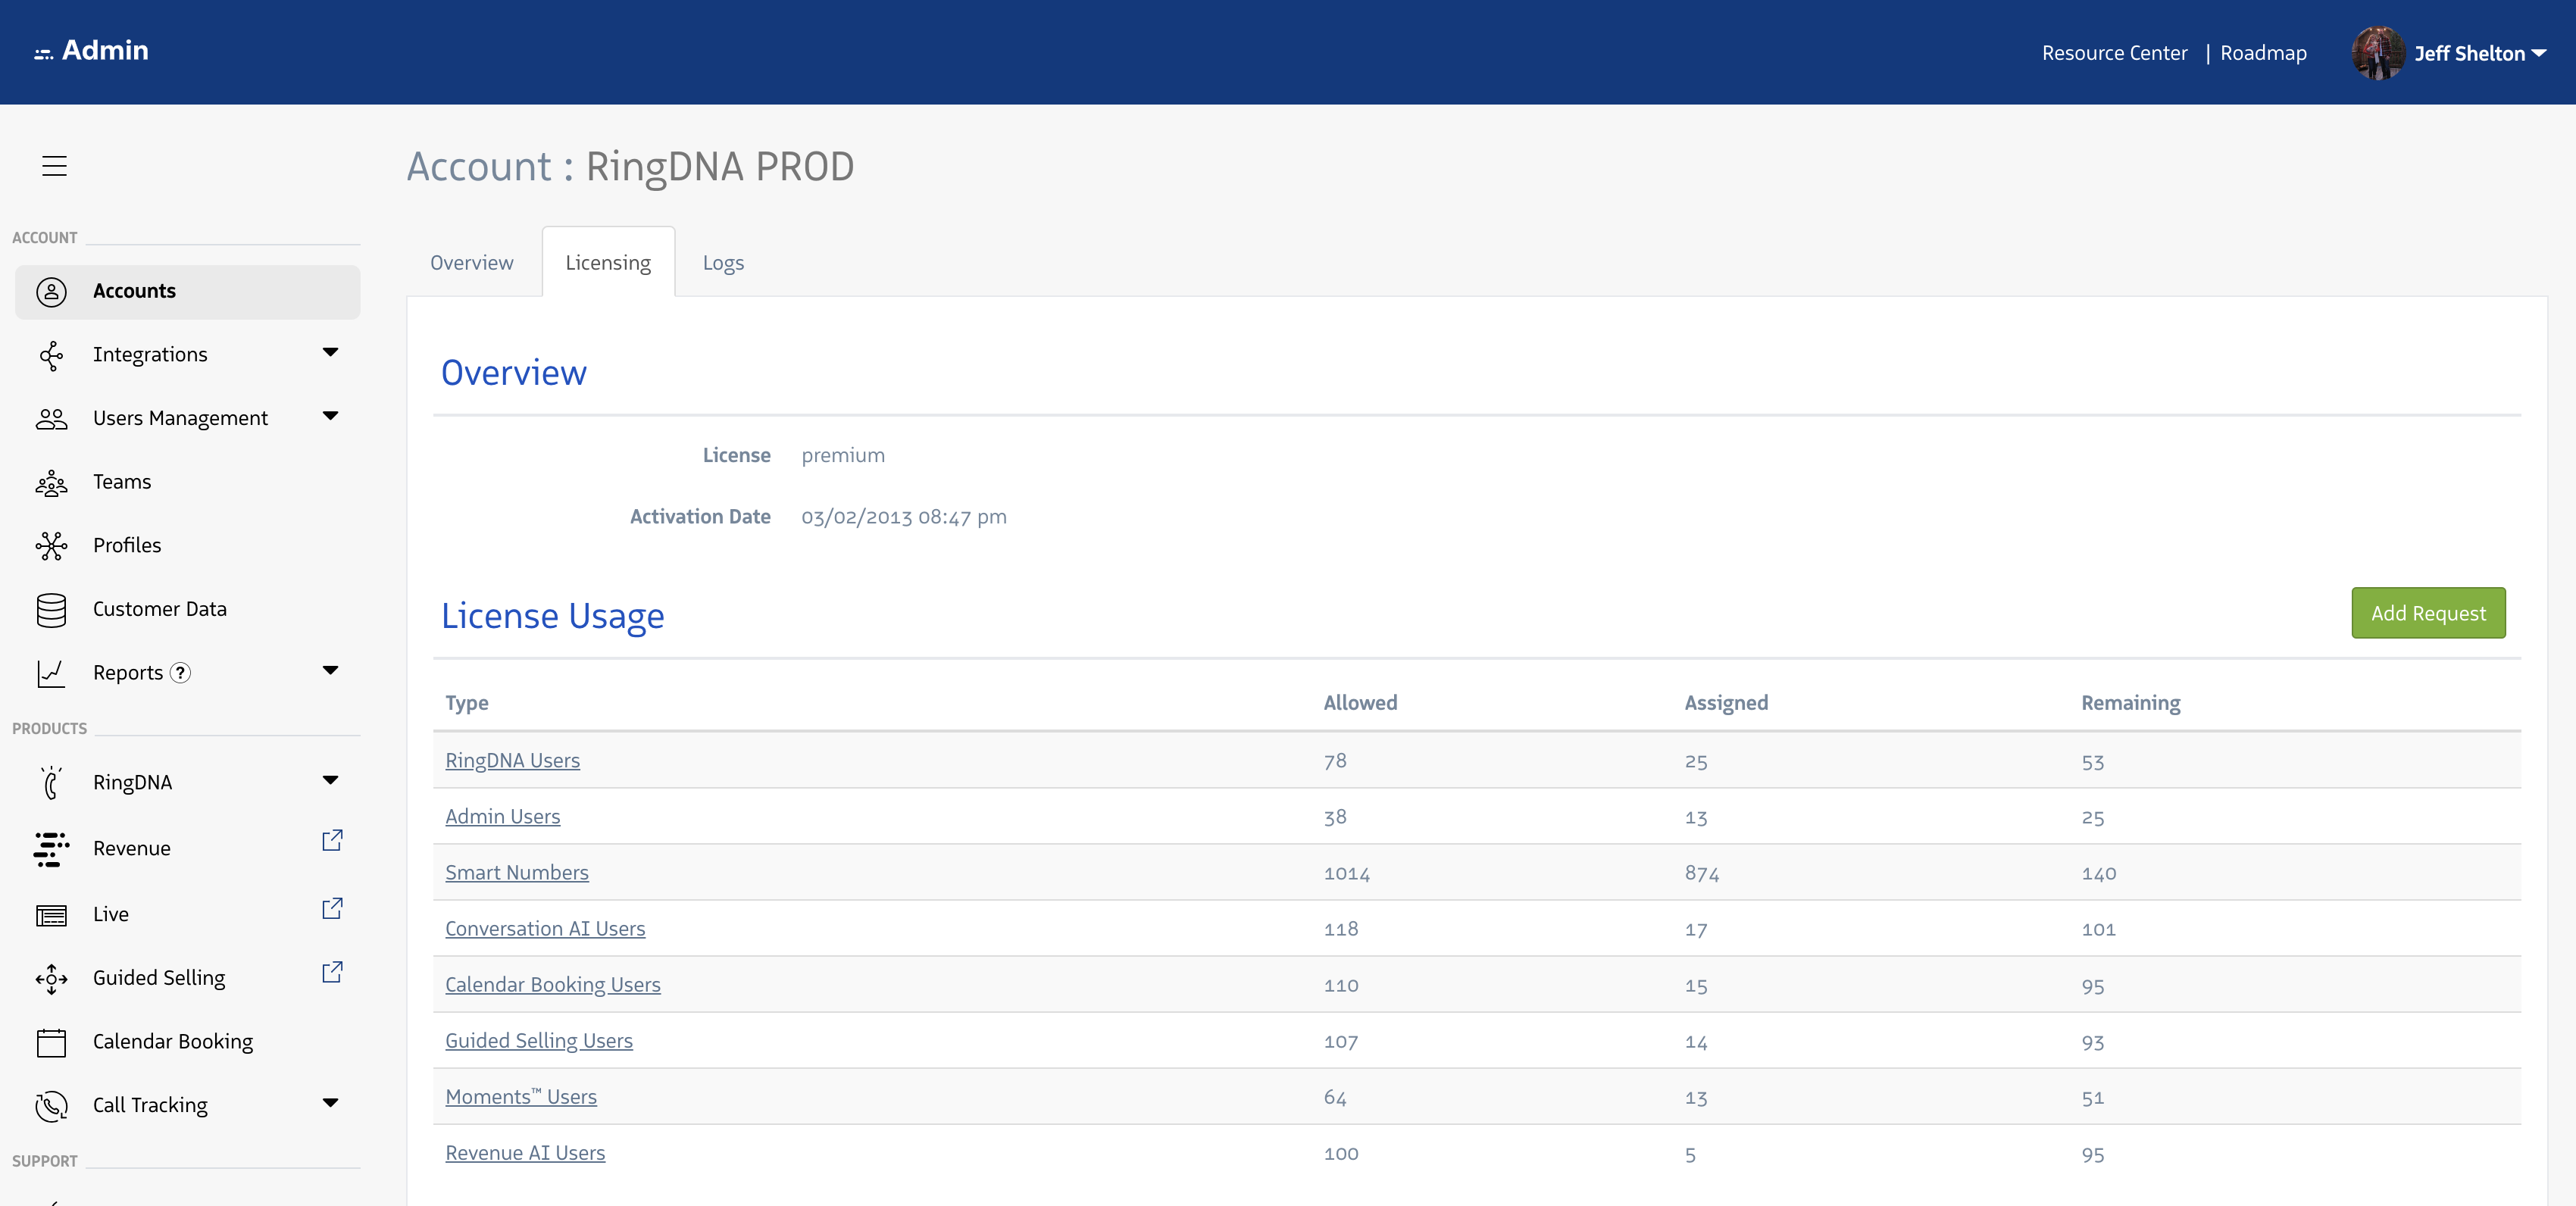The height and width of the screenshot is (1206, 2576).
Task: Click the Add Request button
Action: click(2427, 613)
